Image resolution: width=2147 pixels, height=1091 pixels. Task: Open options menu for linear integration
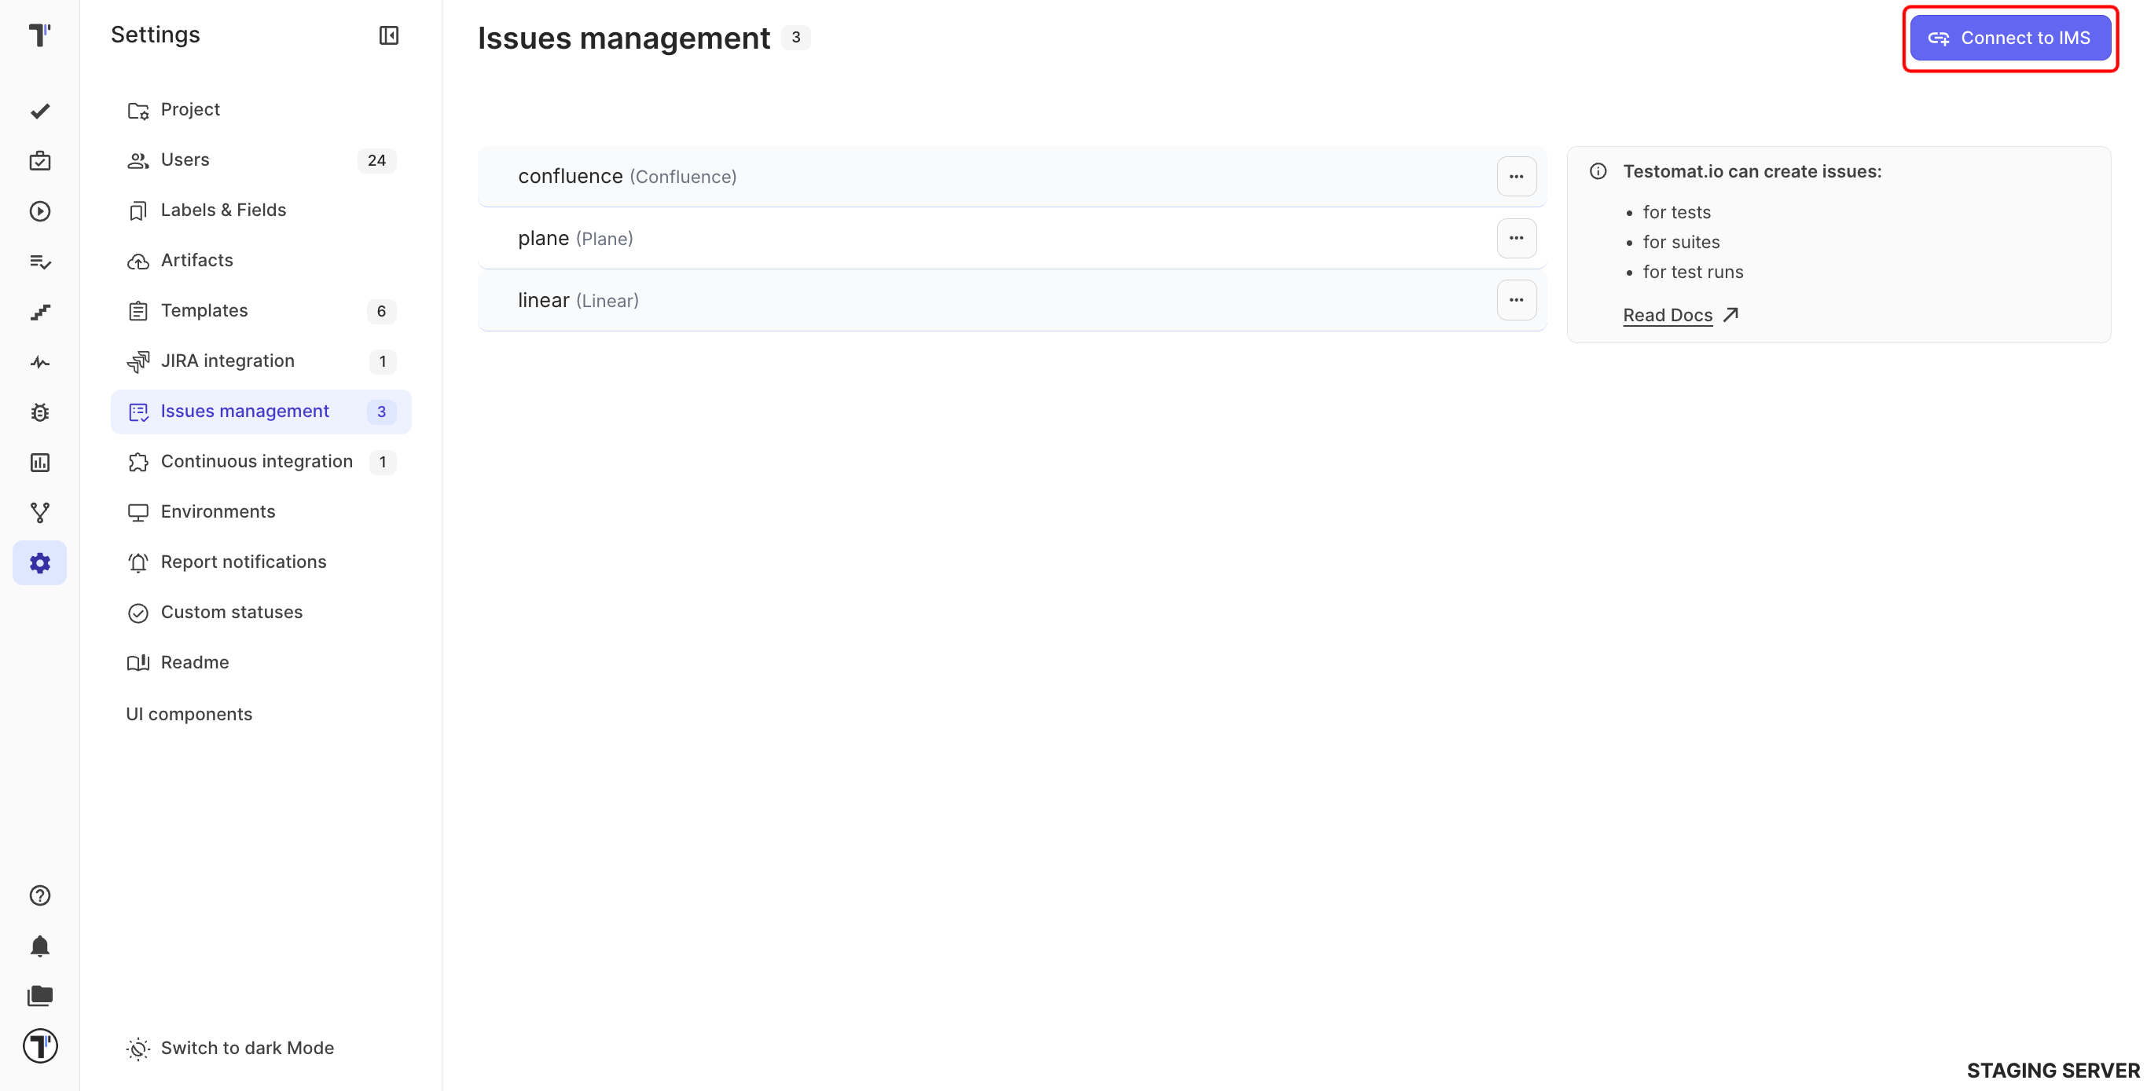(1516, 300)
